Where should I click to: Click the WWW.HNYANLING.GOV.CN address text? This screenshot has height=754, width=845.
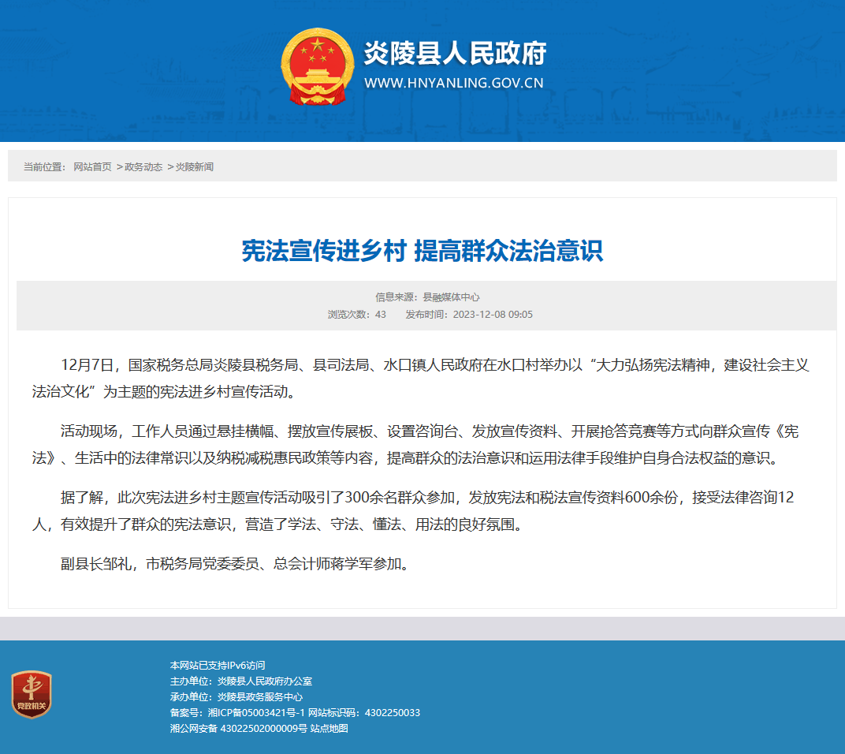pyautogui.click(x=454, y=83)
